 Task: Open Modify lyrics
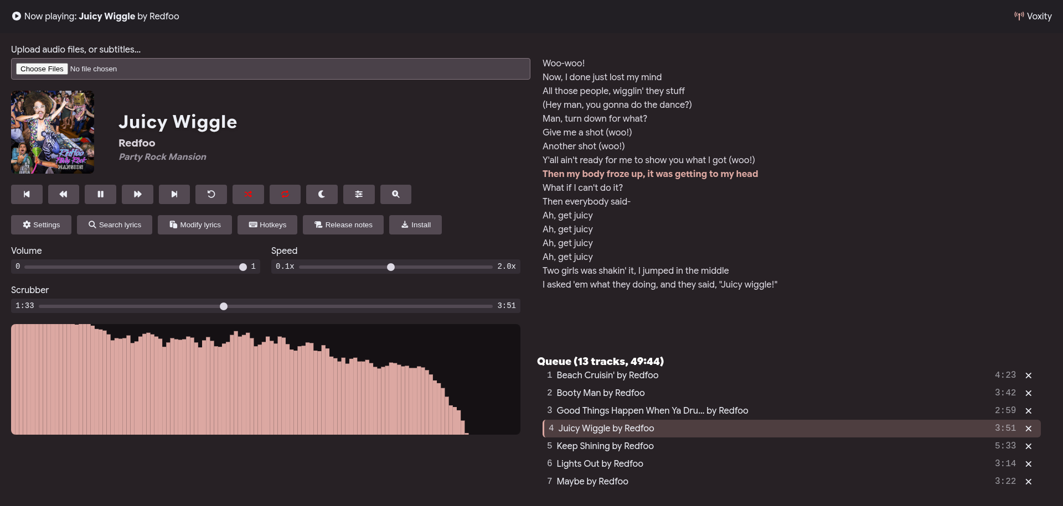(195, 225)
